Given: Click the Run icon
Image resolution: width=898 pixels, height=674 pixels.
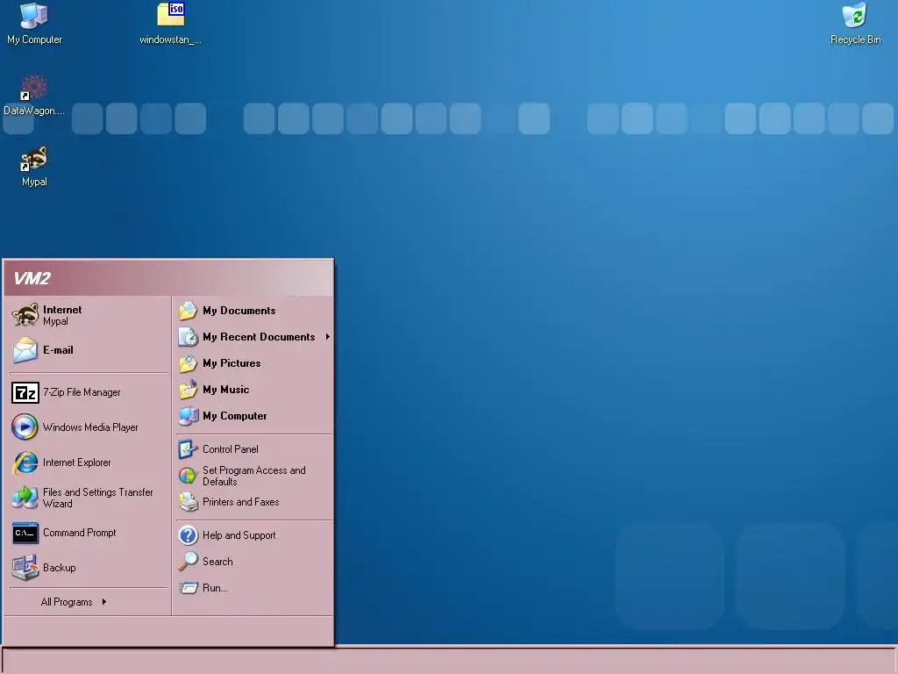Looking at the screenshot, I should click(x=188, y=588).
